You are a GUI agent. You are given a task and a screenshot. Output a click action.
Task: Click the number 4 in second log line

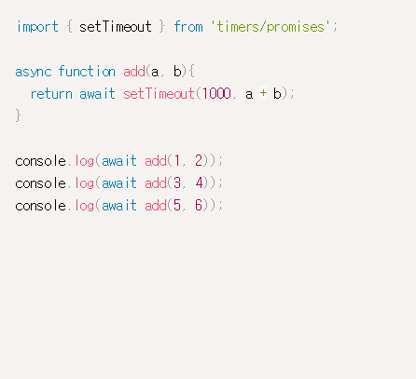pyautogui.click(x=199, y=183)
